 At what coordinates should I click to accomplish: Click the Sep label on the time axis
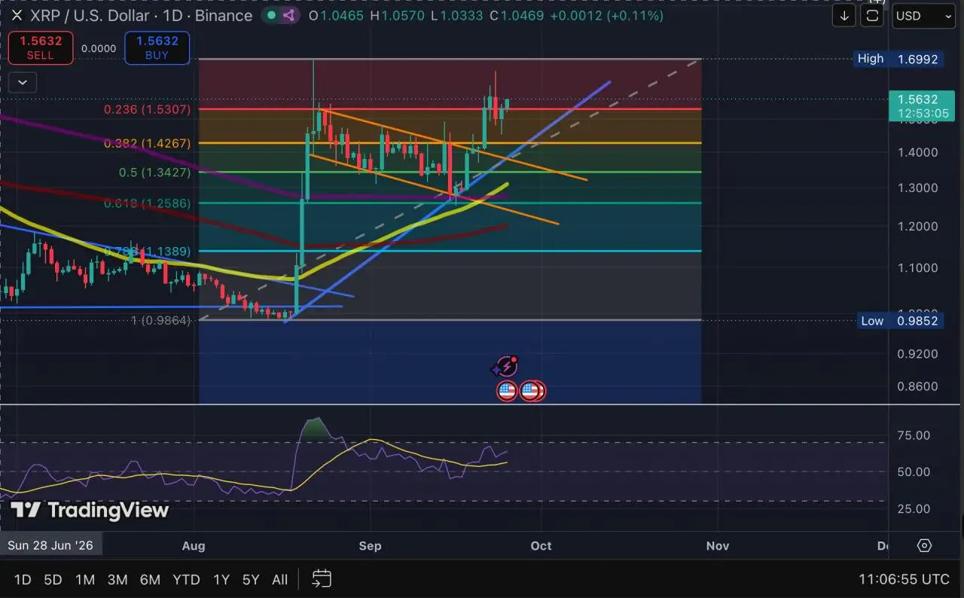pyautogui.click(x=370, y=545)
